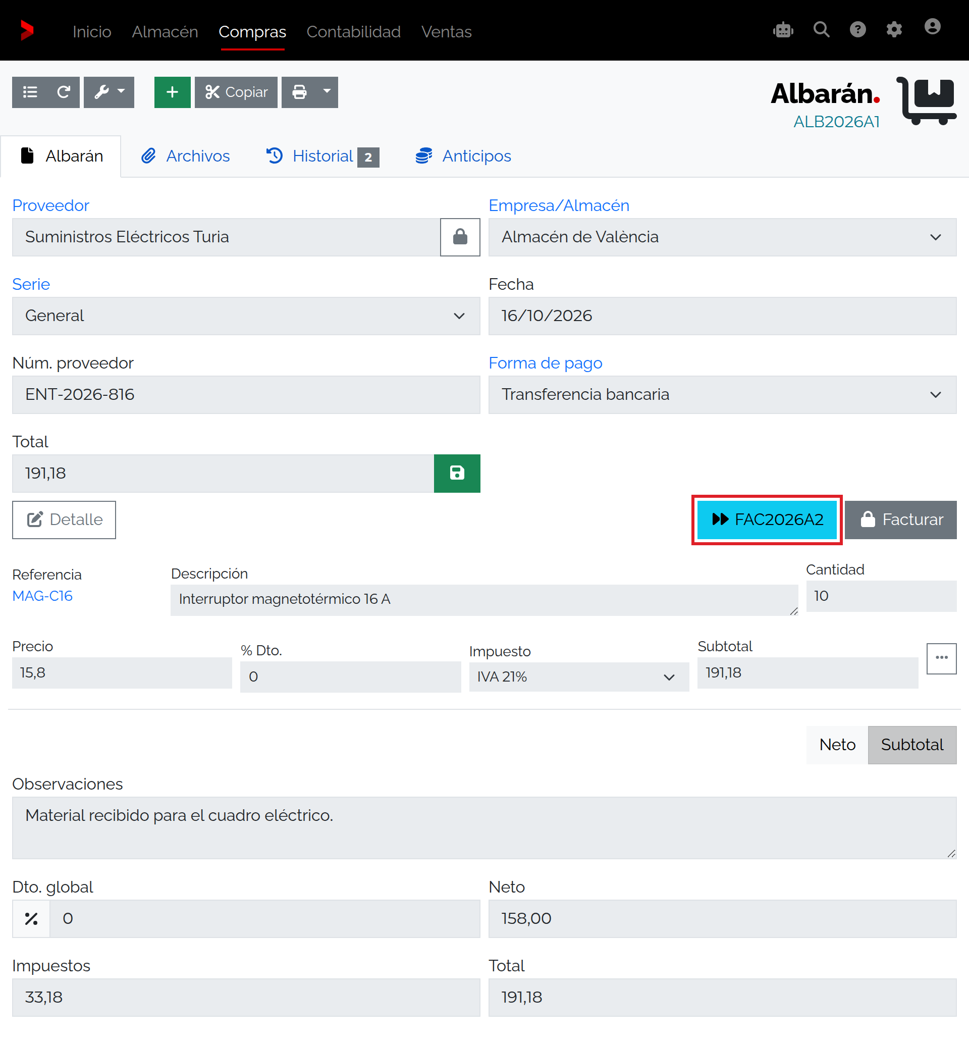
Task: Return to the list view icon
Action: click(30, 92)
